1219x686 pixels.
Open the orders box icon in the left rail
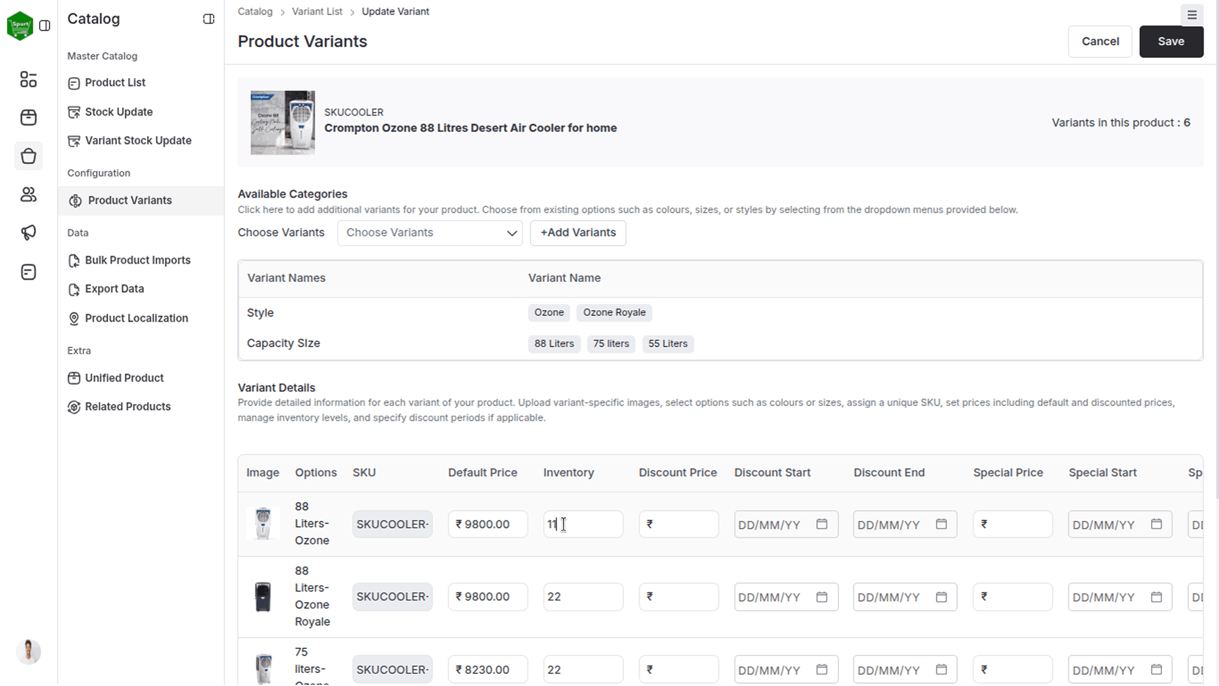pyautogui.click(x=28, y=118)
